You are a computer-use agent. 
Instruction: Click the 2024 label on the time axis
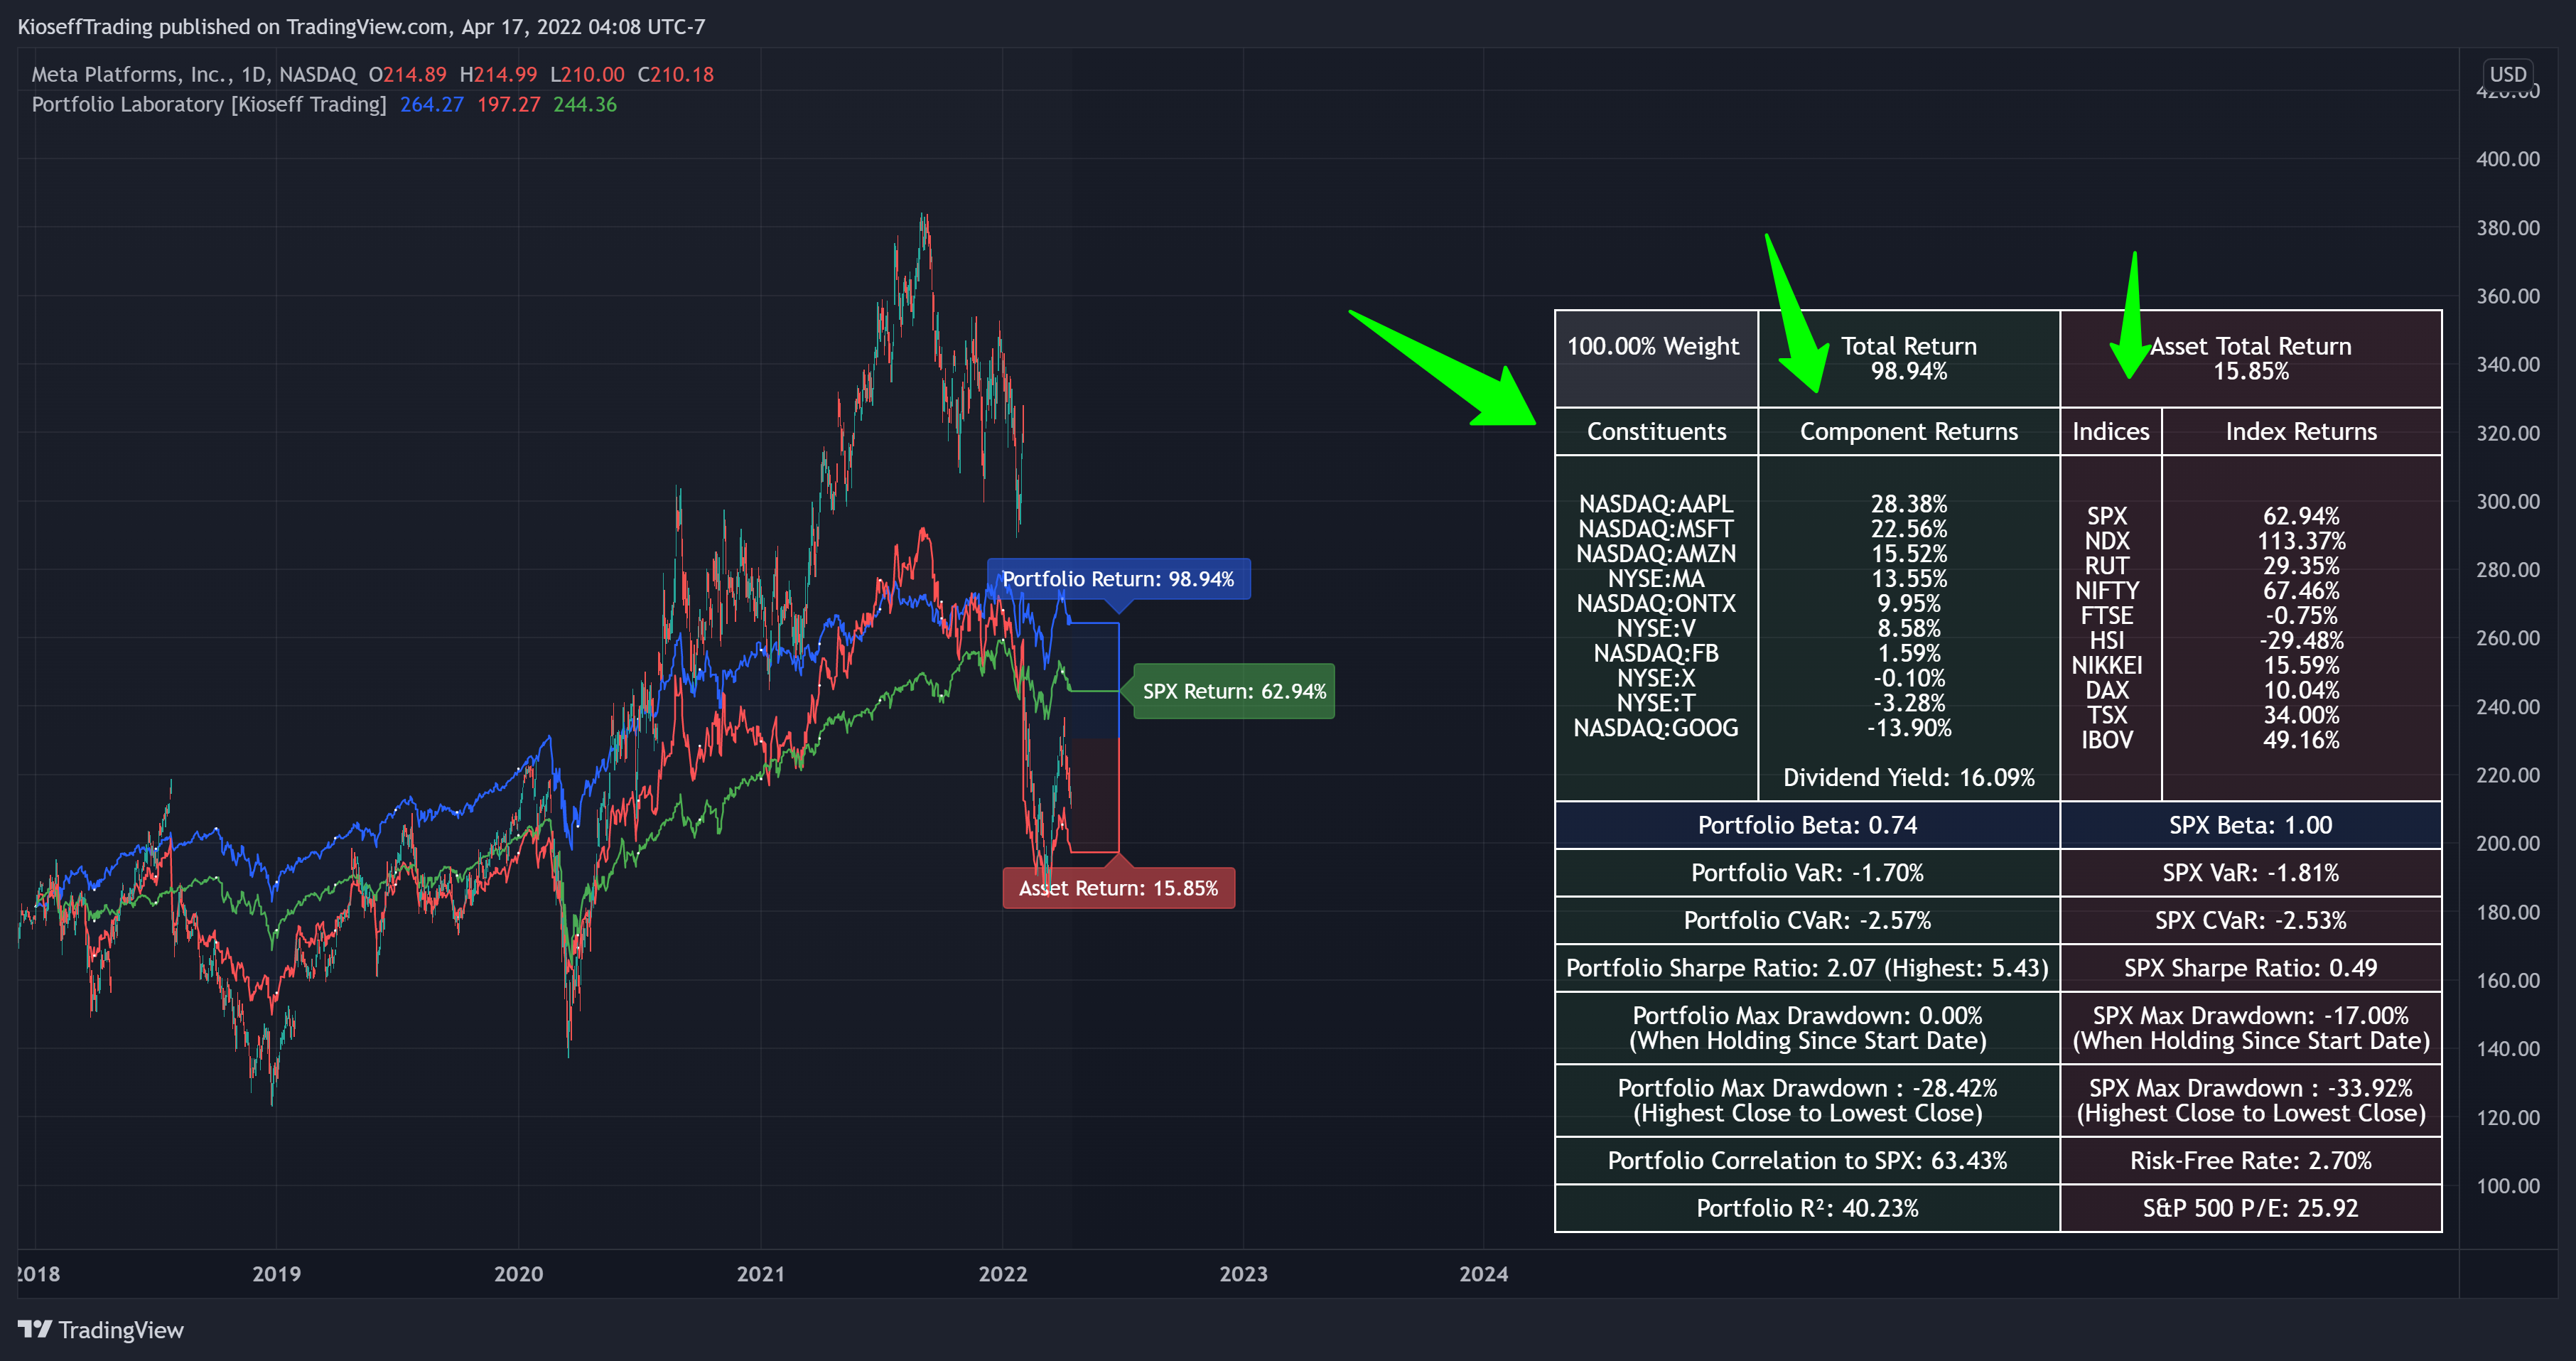1483,1274
